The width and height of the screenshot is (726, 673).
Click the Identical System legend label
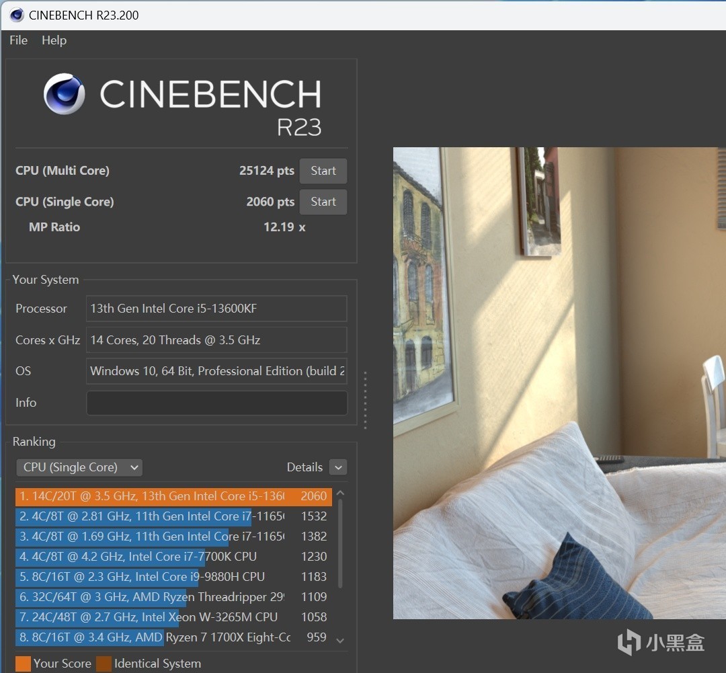pos(157,664)
